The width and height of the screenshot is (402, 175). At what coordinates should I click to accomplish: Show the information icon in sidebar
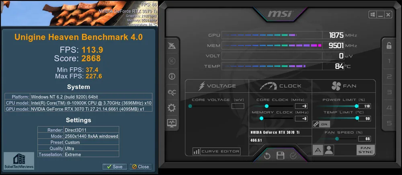point(171,76)
